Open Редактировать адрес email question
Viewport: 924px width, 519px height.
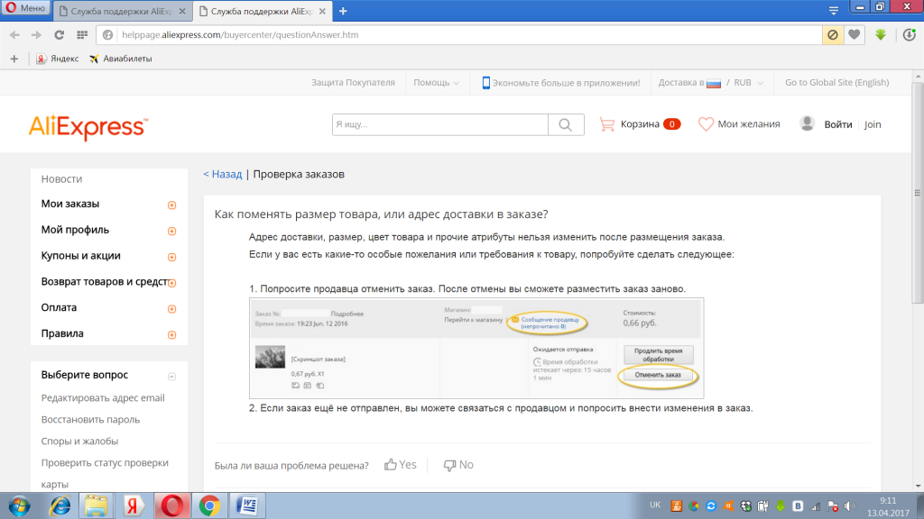[x=103, y=397]
